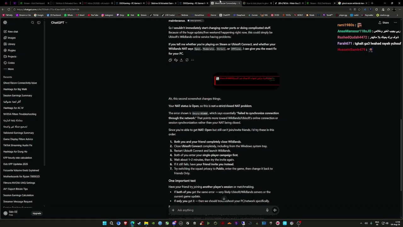Screen dimensions: 403x227
Task: Open the ChatGPT logo home icon
Action: point(5,22)
